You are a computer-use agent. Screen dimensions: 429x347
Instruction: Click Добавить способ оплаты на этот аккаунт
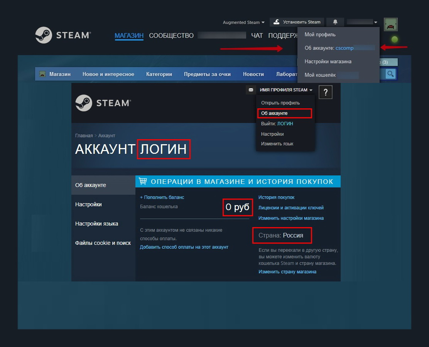tap(184, 247)
